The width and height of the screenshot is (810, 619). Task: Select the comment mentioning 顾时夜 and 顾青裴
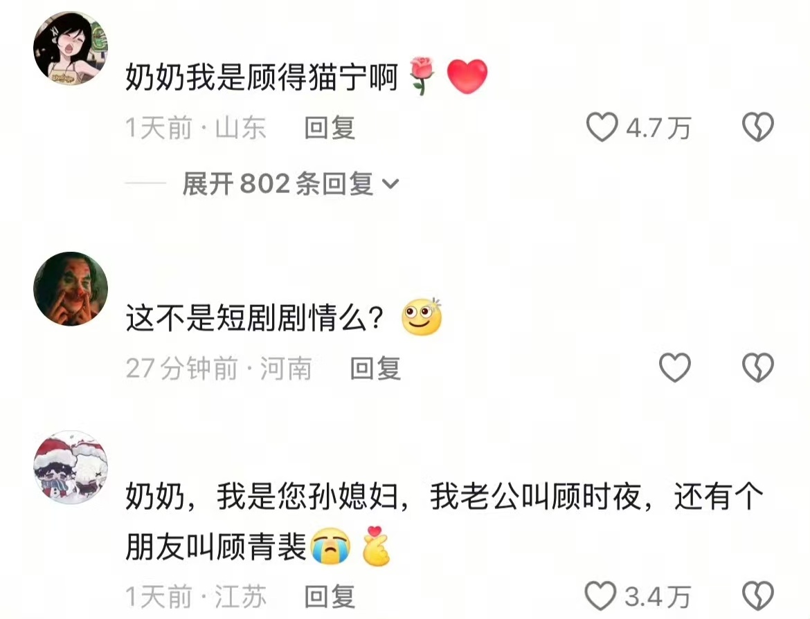444,521
